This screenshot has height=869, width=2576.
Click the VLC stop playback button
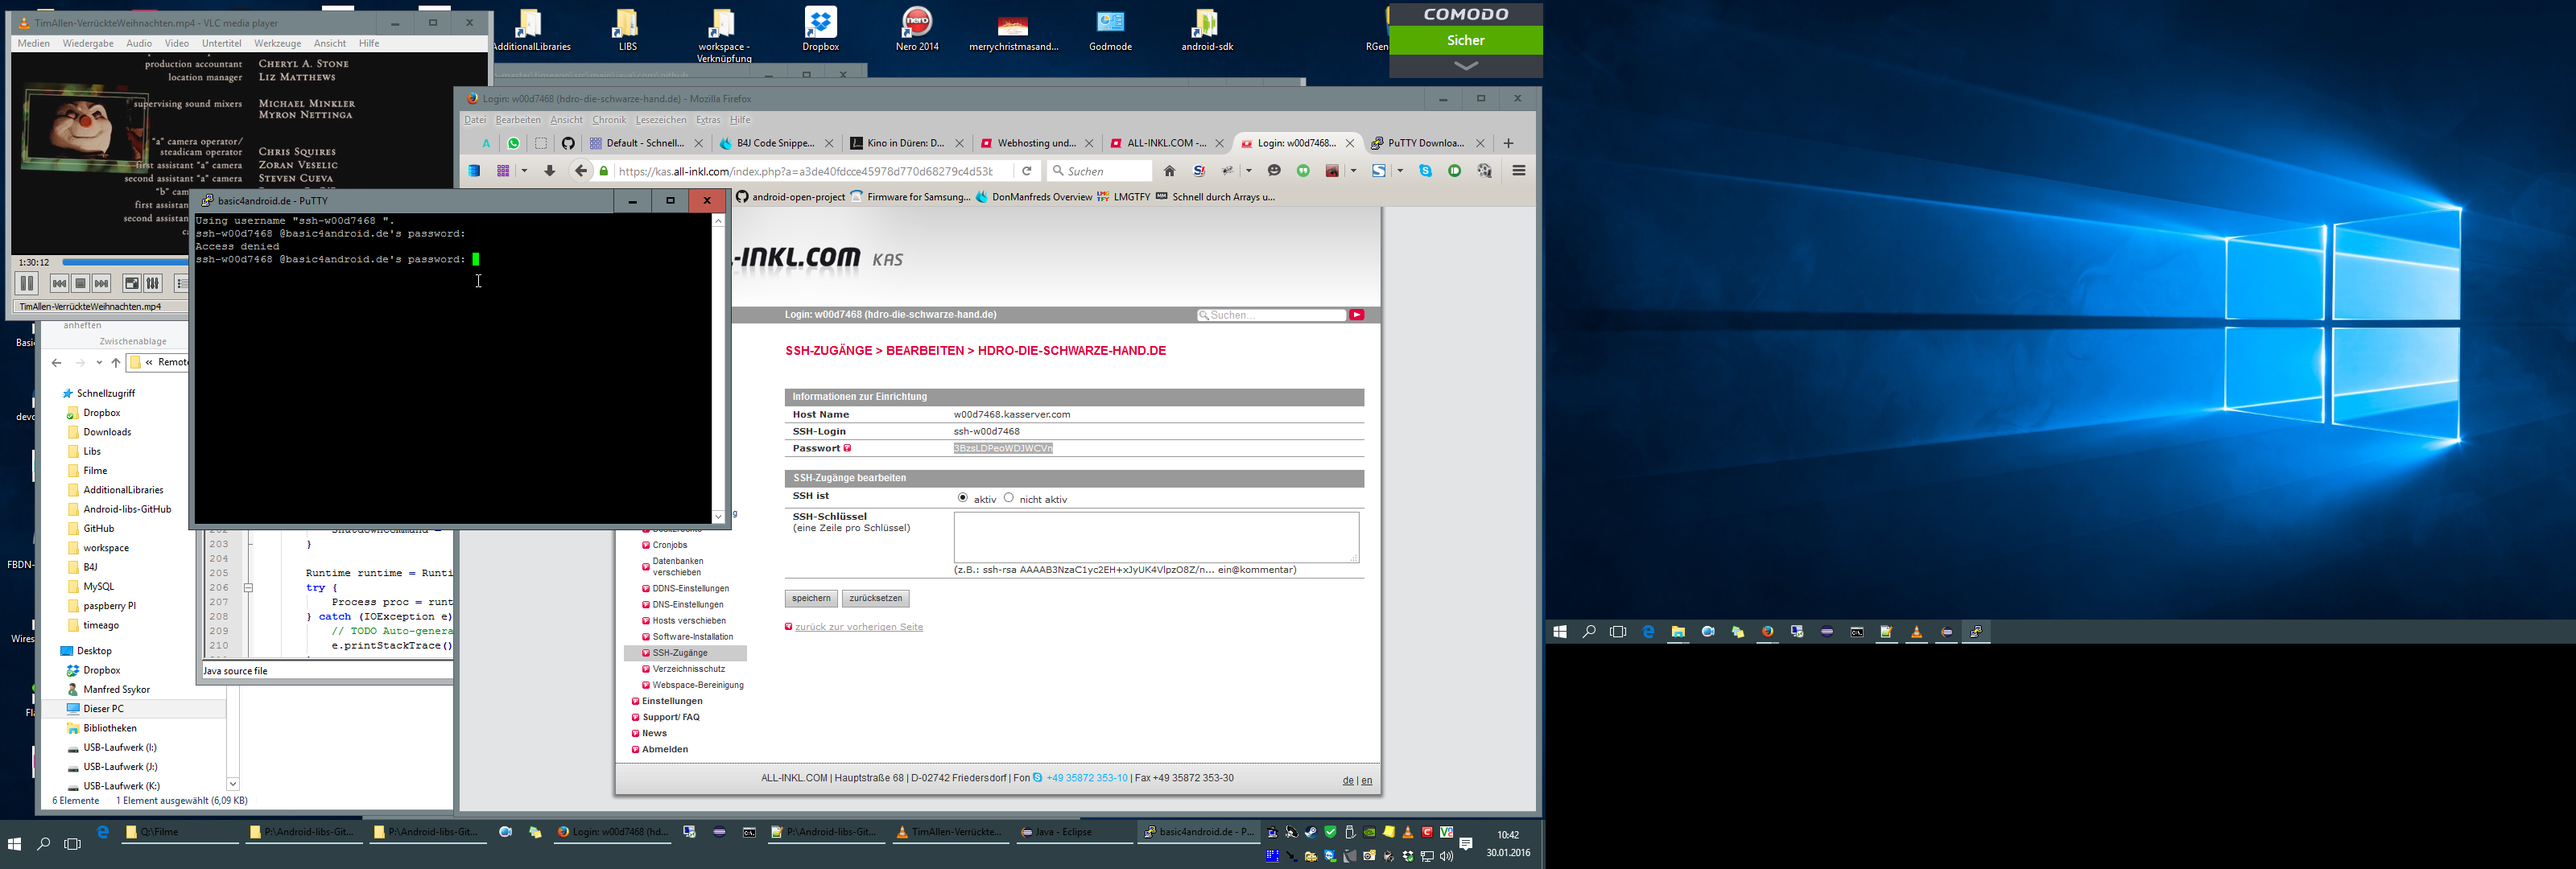point(81,284)
